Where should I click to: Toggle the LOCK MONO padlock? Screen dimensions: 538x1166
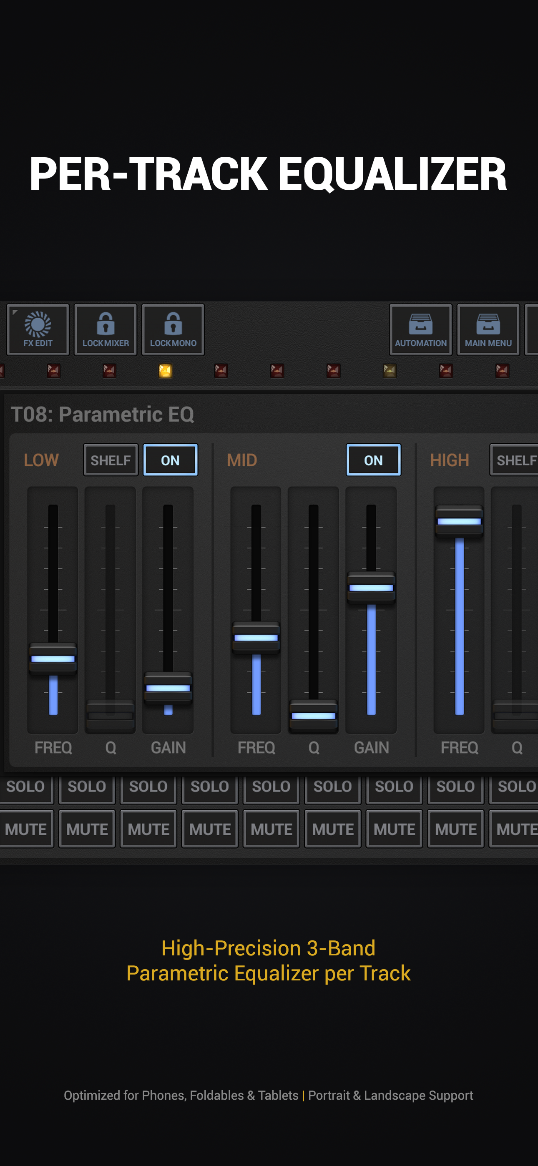coord(173,329)
